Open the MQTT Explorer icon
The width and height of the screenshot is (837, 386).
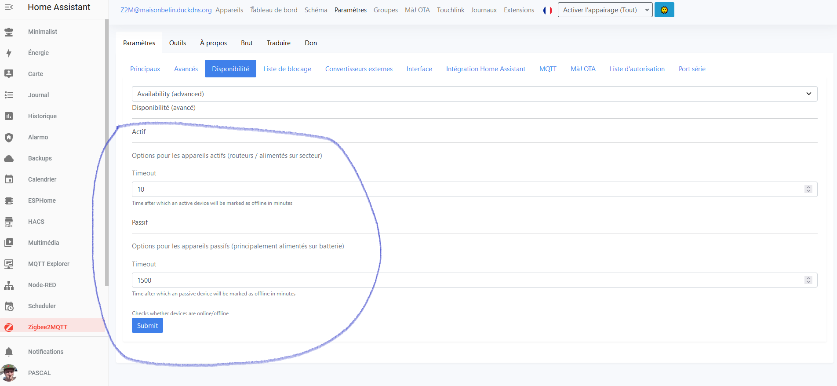pos(9,264)
